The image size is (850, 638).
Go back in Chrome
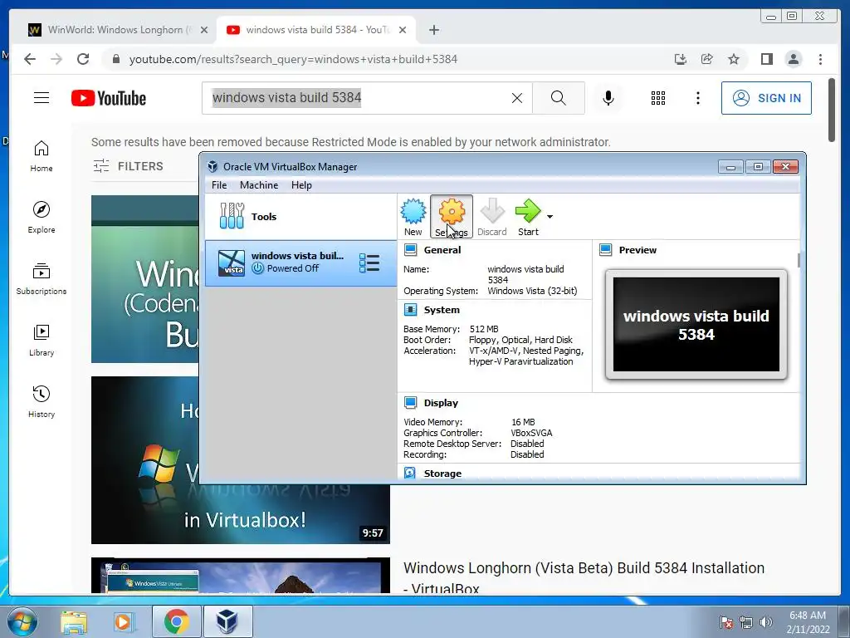click(30, 59)
